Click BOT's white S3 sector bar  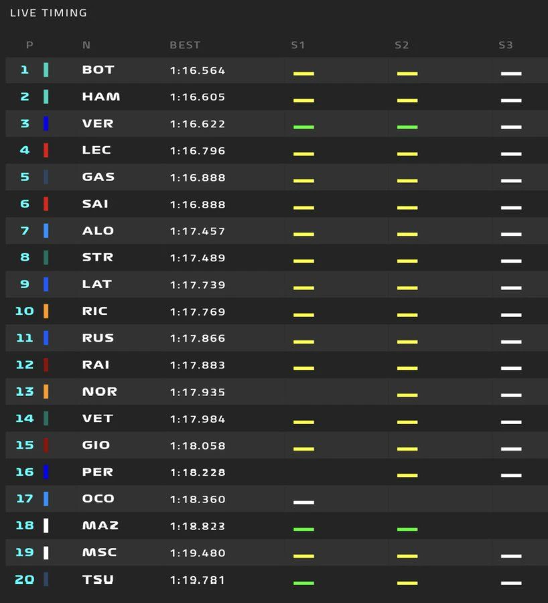point(511,74)
